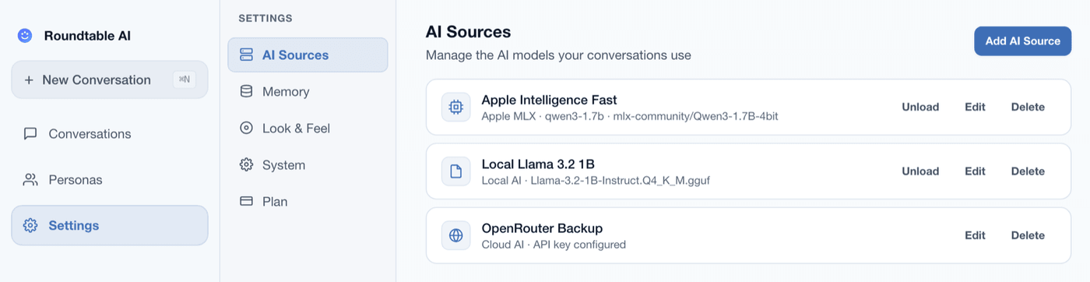Click the Add AI Source button
Viewport: 1090px width, 282px height.
(1022, 41)
